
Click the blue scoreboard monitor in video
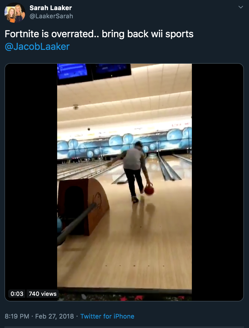click(72, 72)
